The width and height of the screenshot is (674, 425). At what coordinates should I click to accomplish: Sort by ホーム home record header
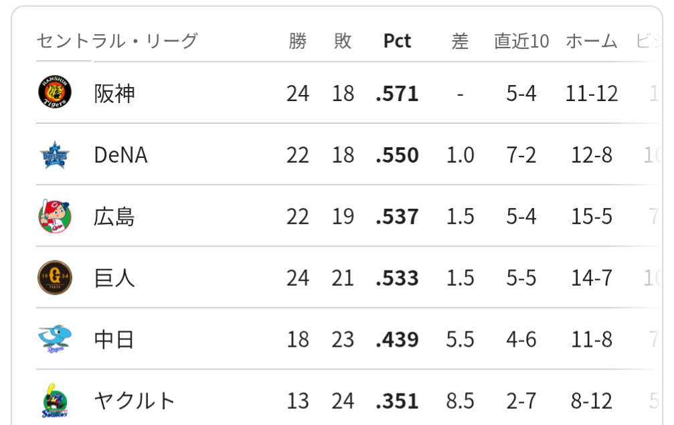592,41
